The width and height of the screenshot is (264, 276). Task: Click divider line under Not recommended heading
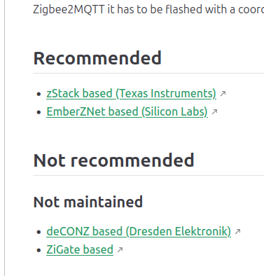pyautogui.click(x=148, y=175)
